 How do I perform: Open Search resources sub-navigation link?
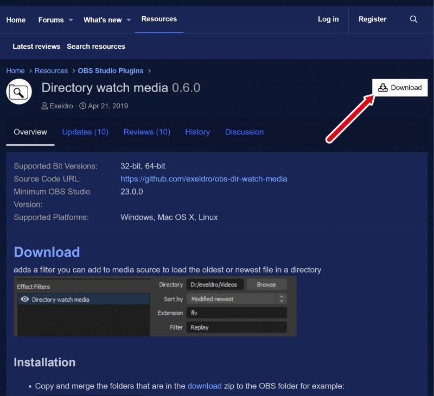point(96,47)
